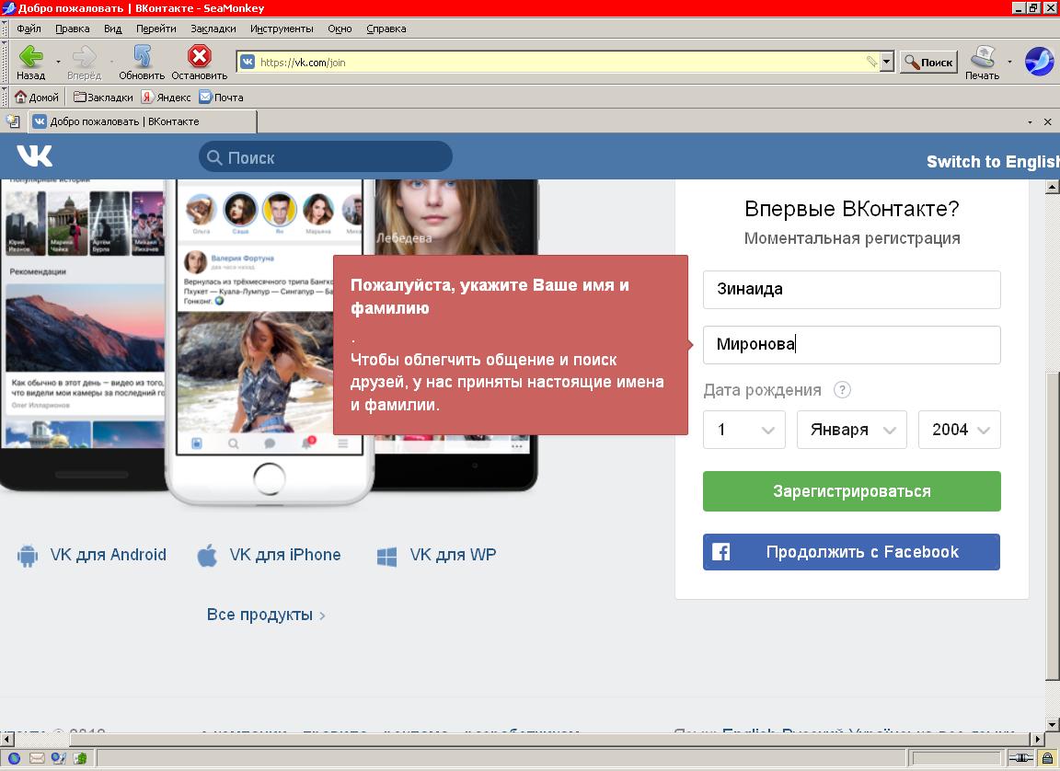
Task: Click horizontal scrollbar right arrow
Action: pyautogui.click(x=1039, y=739)
